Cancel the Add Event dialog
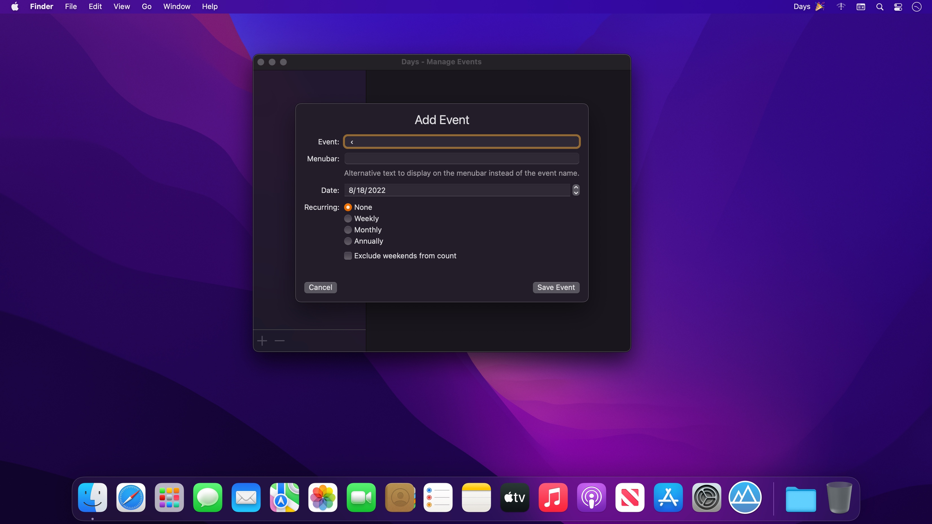 (x=320, y=287)
